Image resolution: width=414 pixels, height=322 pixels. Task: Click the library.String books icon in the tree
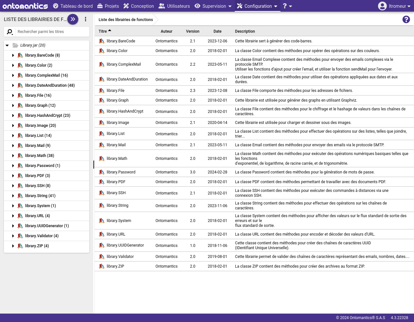click(20, 196)
